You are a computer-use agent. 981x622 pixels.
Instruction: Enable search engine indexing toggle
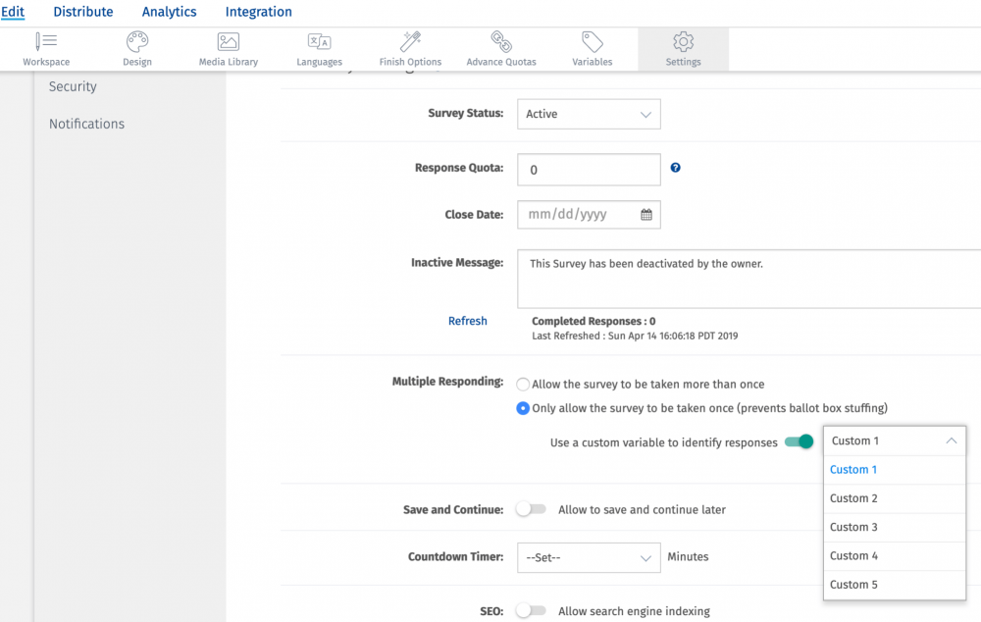[x=531, y=611]
